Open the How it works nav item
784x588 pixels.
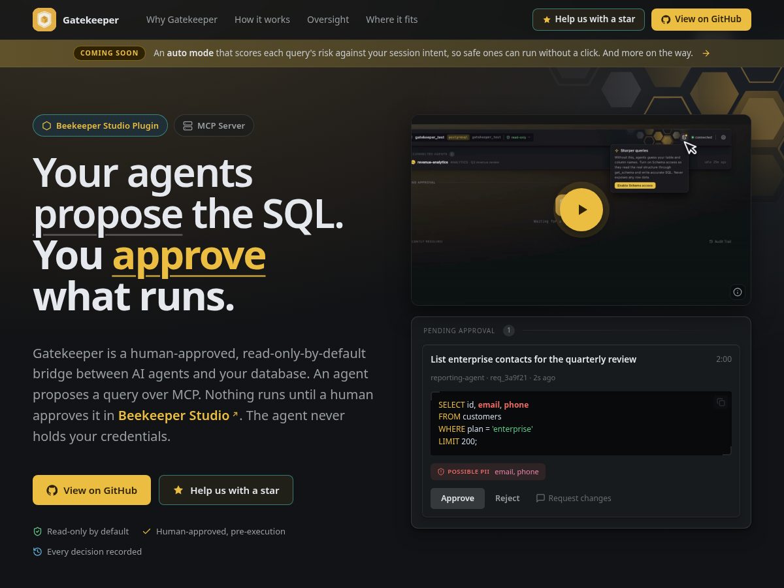click(x=262, y=20)
